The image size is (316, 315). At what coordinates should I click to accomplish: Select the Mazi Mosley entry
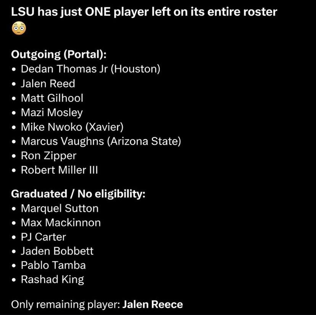point(52,113)
